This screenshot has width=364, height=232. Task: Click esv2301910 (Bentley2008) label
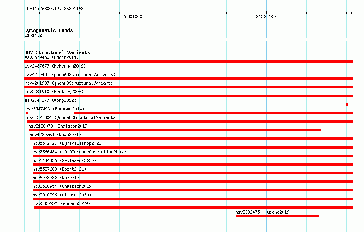(54, 92)
